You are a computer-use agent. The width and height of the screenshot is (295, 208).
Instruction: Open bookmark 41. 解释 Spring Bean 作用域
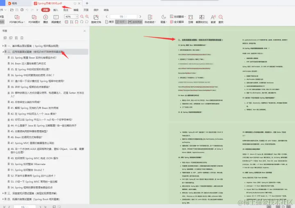(x=33, y=108)
